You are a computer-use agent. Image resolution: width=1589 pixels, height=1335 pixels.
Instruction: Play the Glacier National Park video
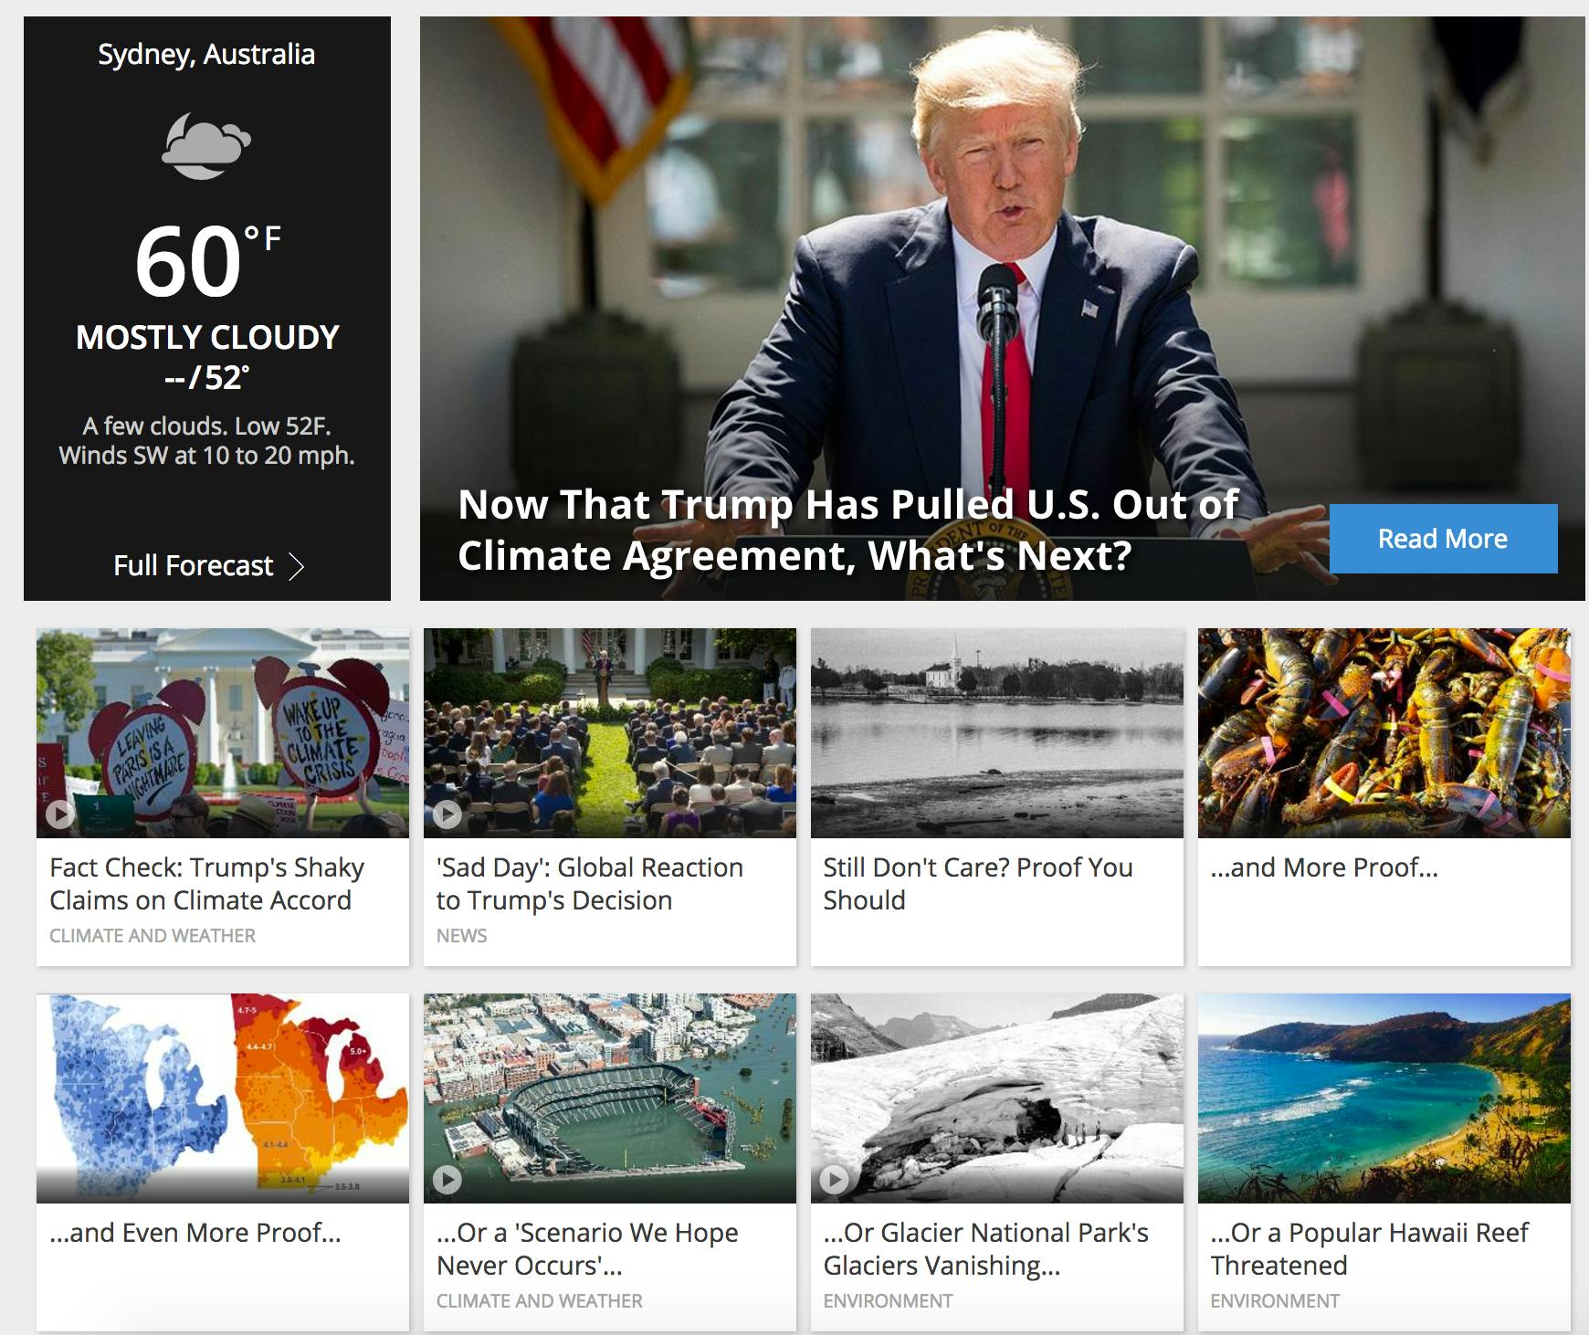click(834, 1179)
